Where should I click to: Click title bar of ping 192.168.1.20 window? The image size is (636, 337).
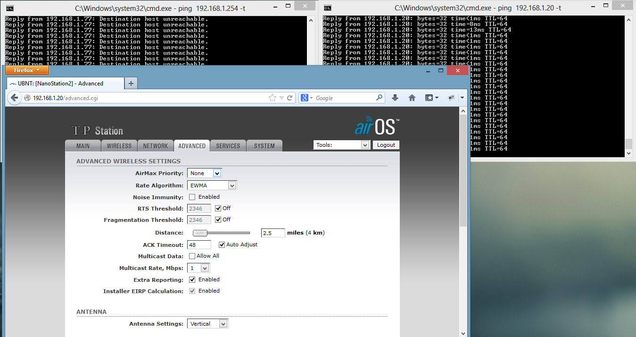[x=478, y=8]
